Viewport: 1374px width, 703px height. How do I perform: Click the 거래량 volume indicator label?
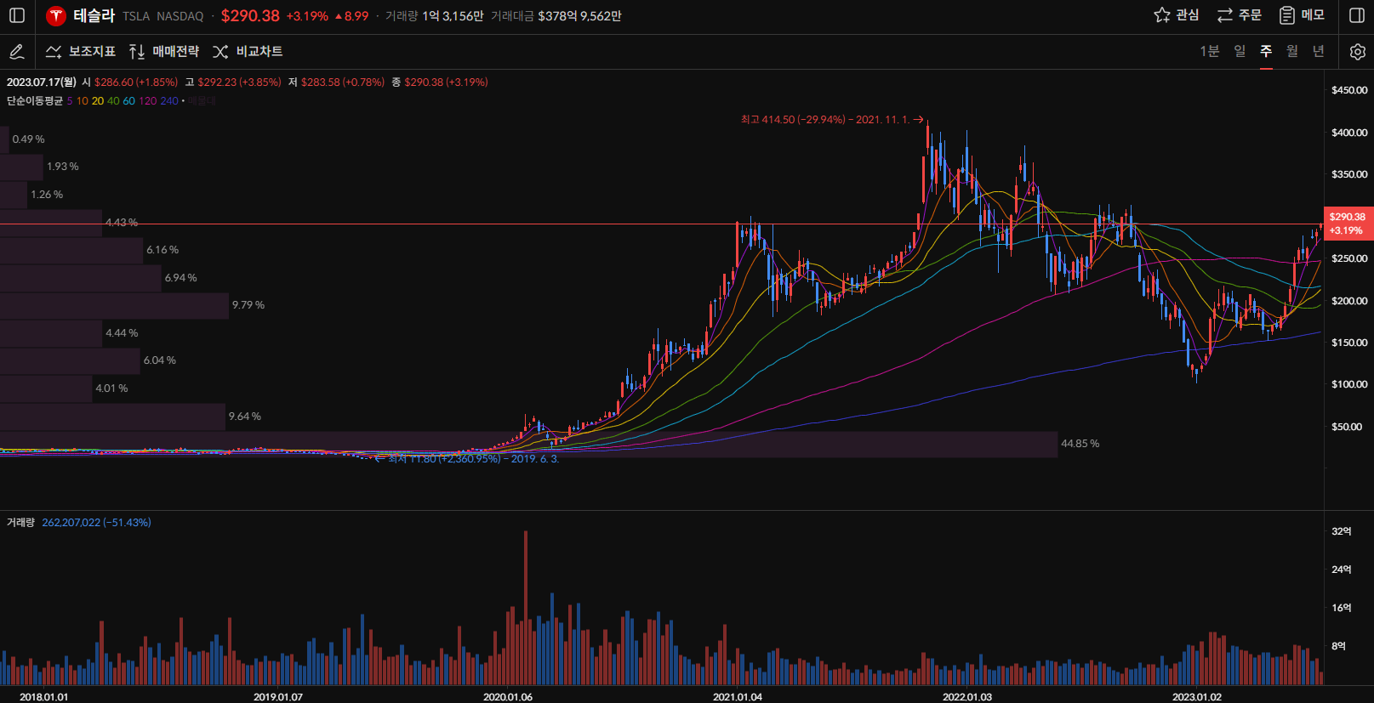20,523
